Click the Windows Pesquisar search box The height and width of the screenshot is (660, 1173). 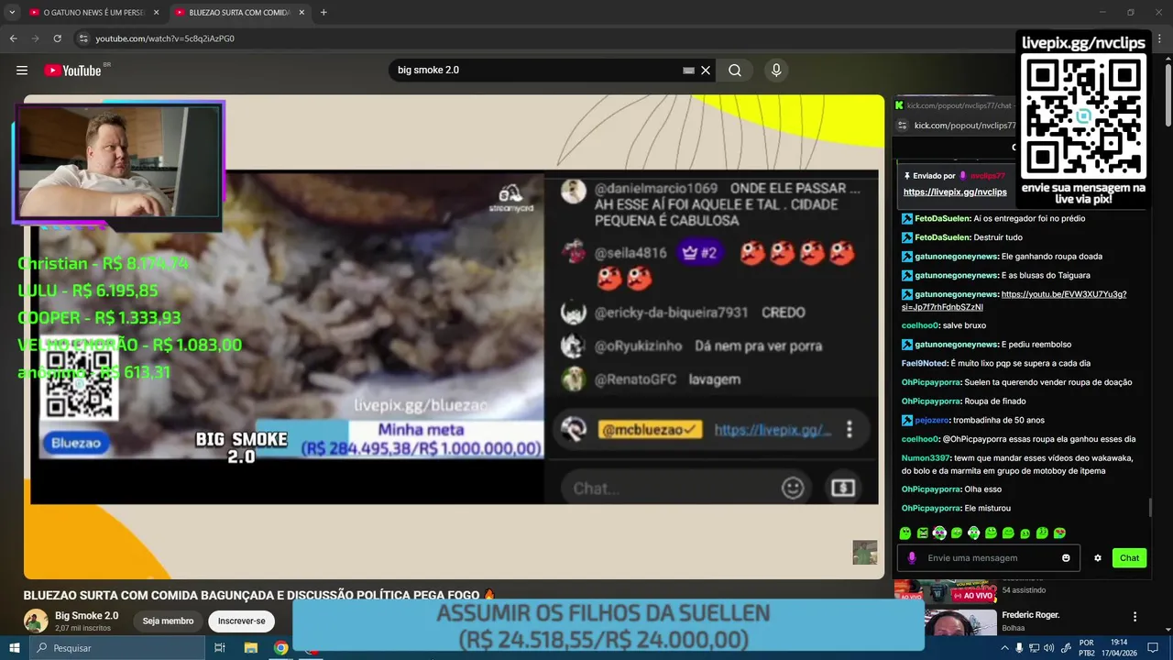(x=117, y=648)
